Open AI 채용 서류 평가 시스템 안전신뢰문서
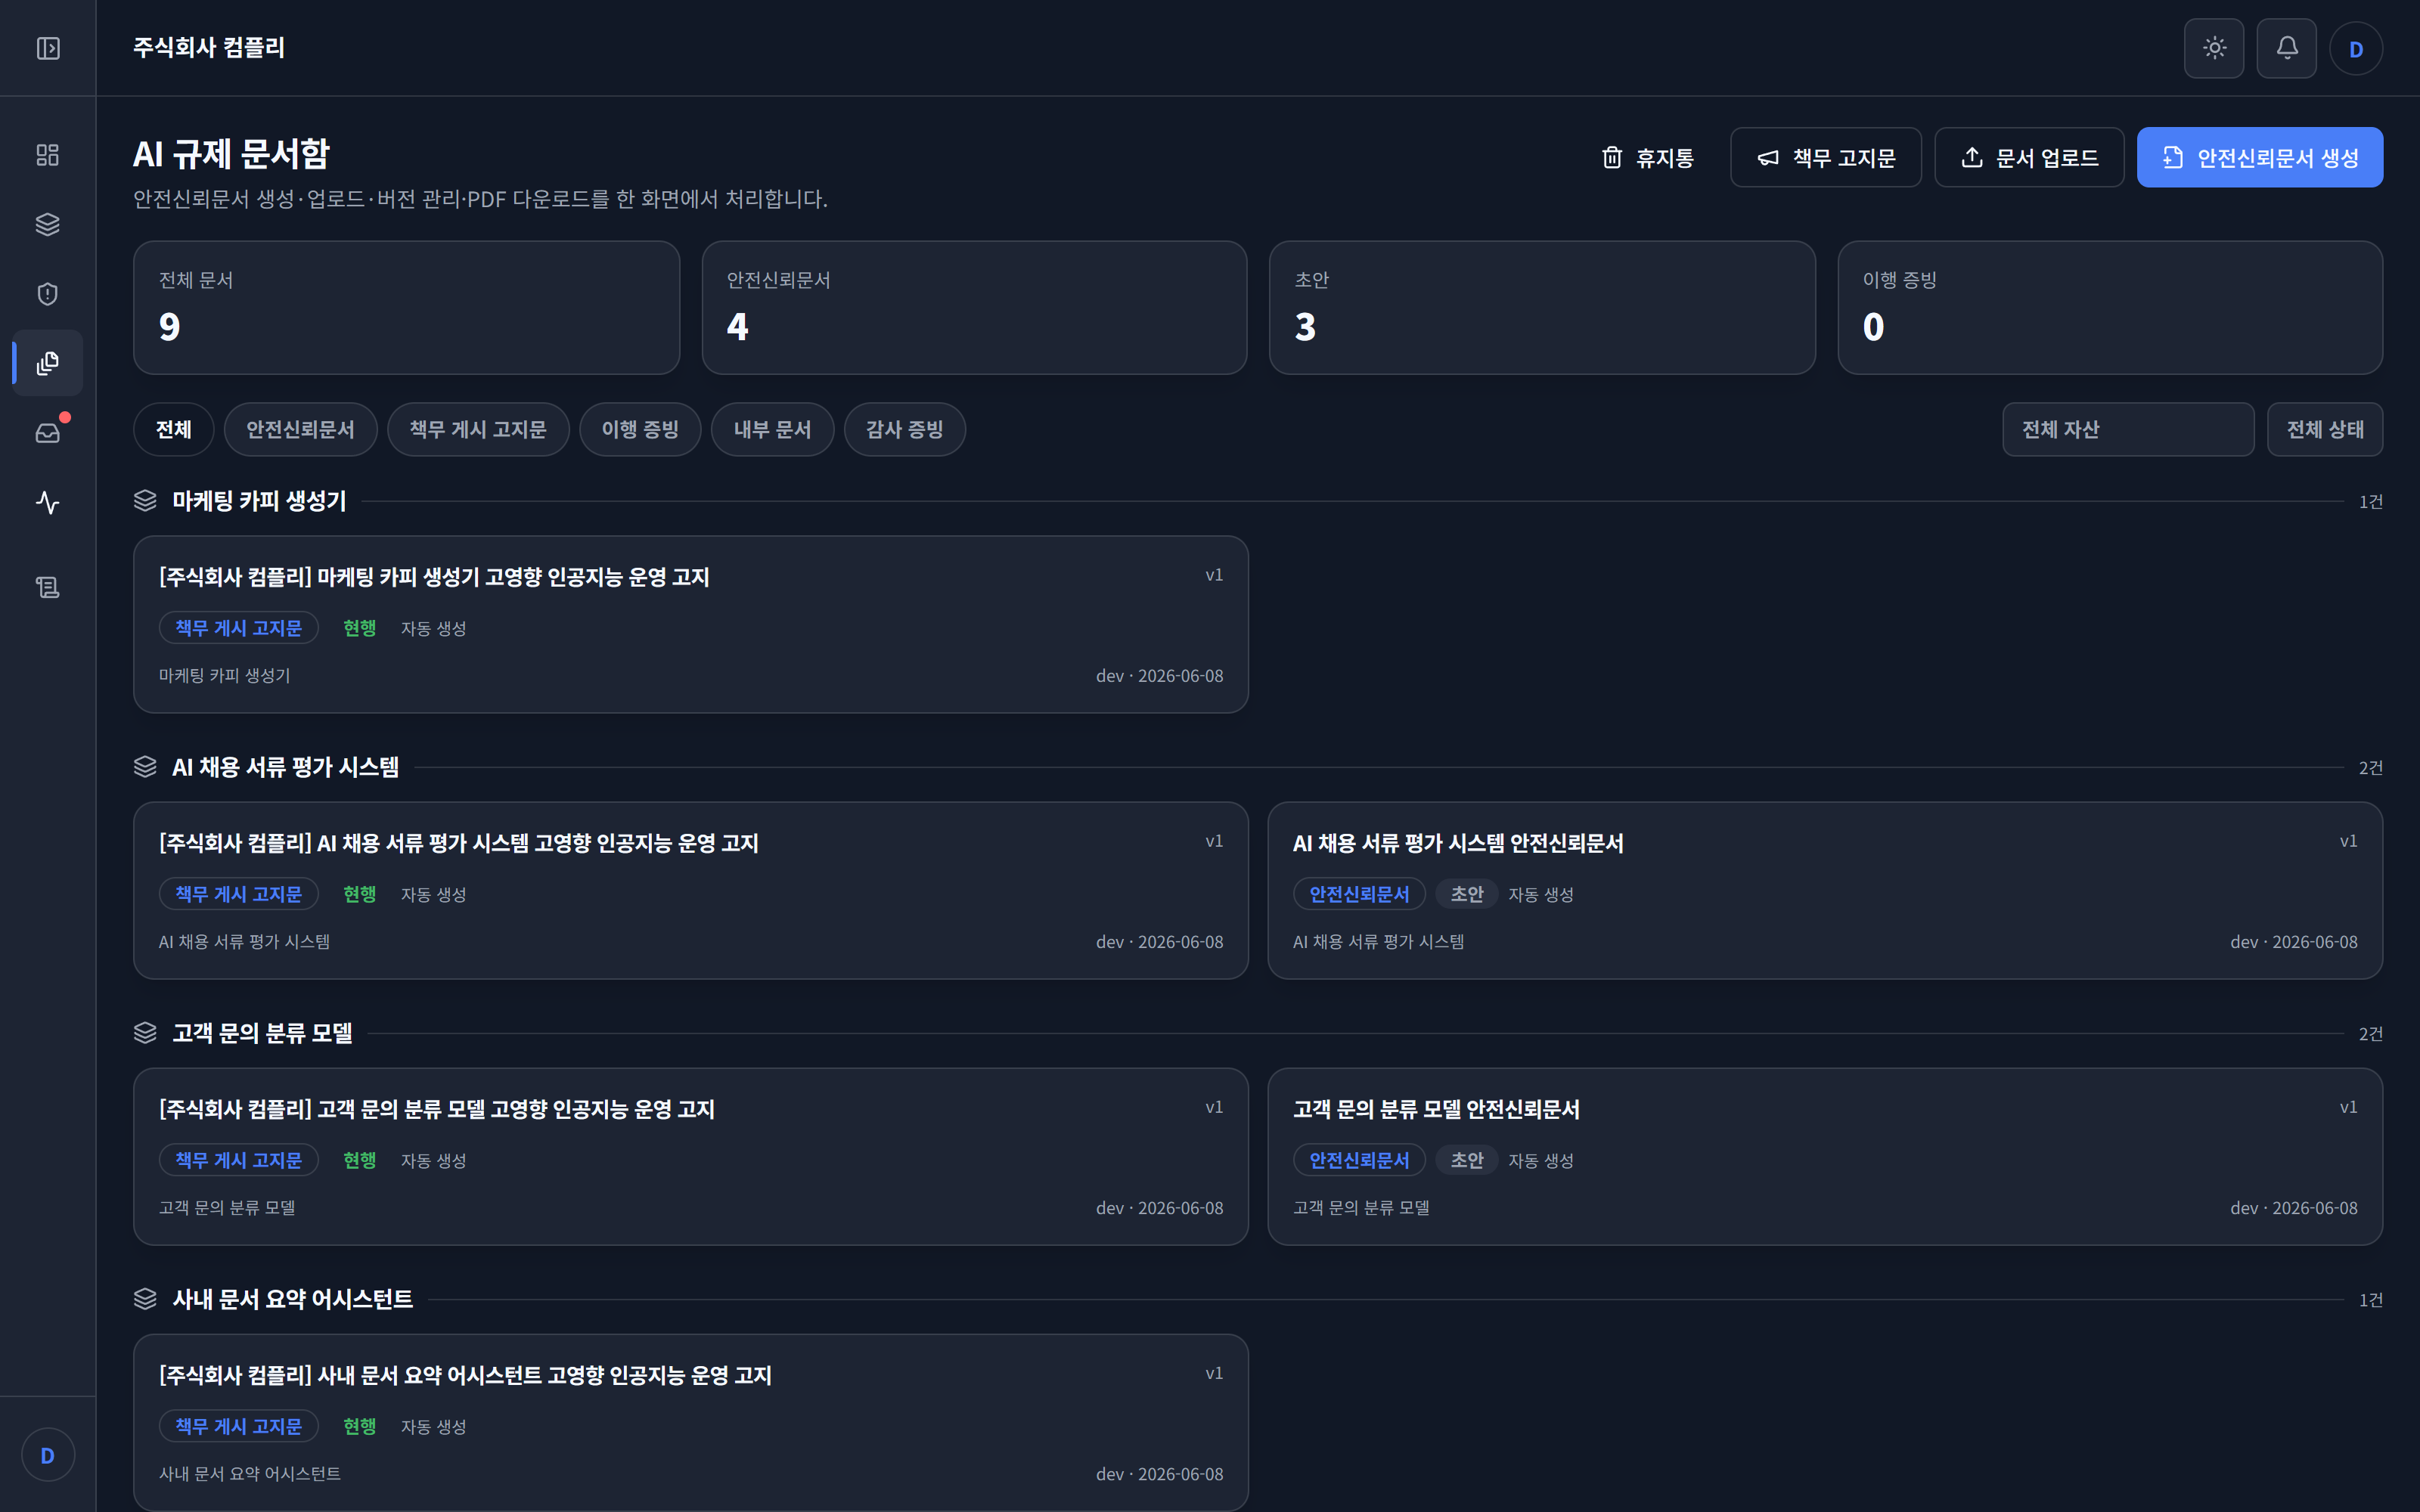This screenshot has width=2420, height=1512. (x=1825, y=891)
